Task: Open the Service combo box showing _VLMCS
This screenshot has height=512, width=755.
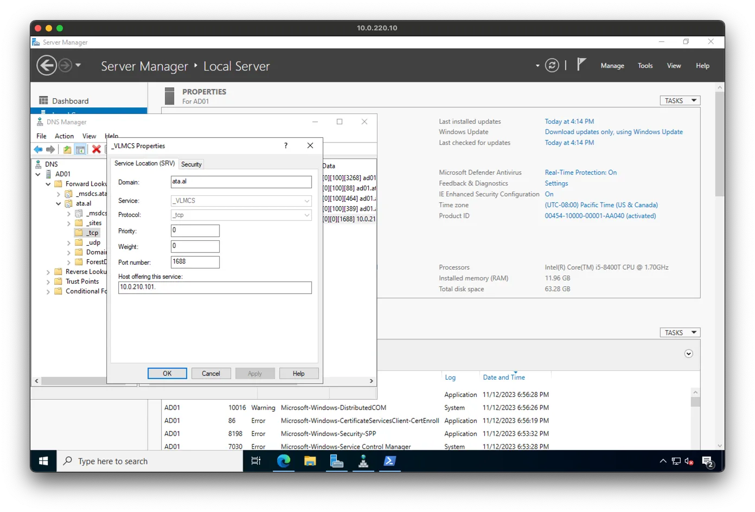Action: click(241, 201)
